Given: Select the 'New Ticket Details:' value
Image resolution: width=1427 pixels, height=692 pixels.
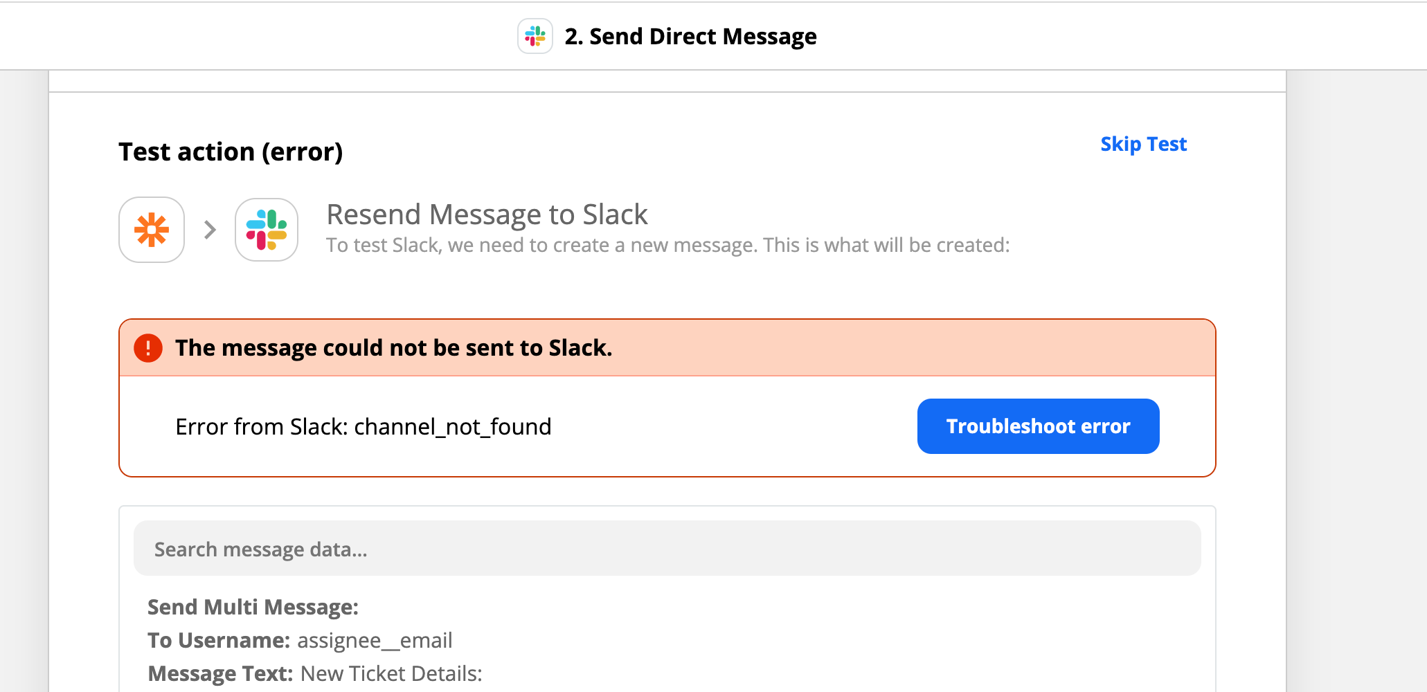Looking at the screenshot, I should click(x=391, y=673).
